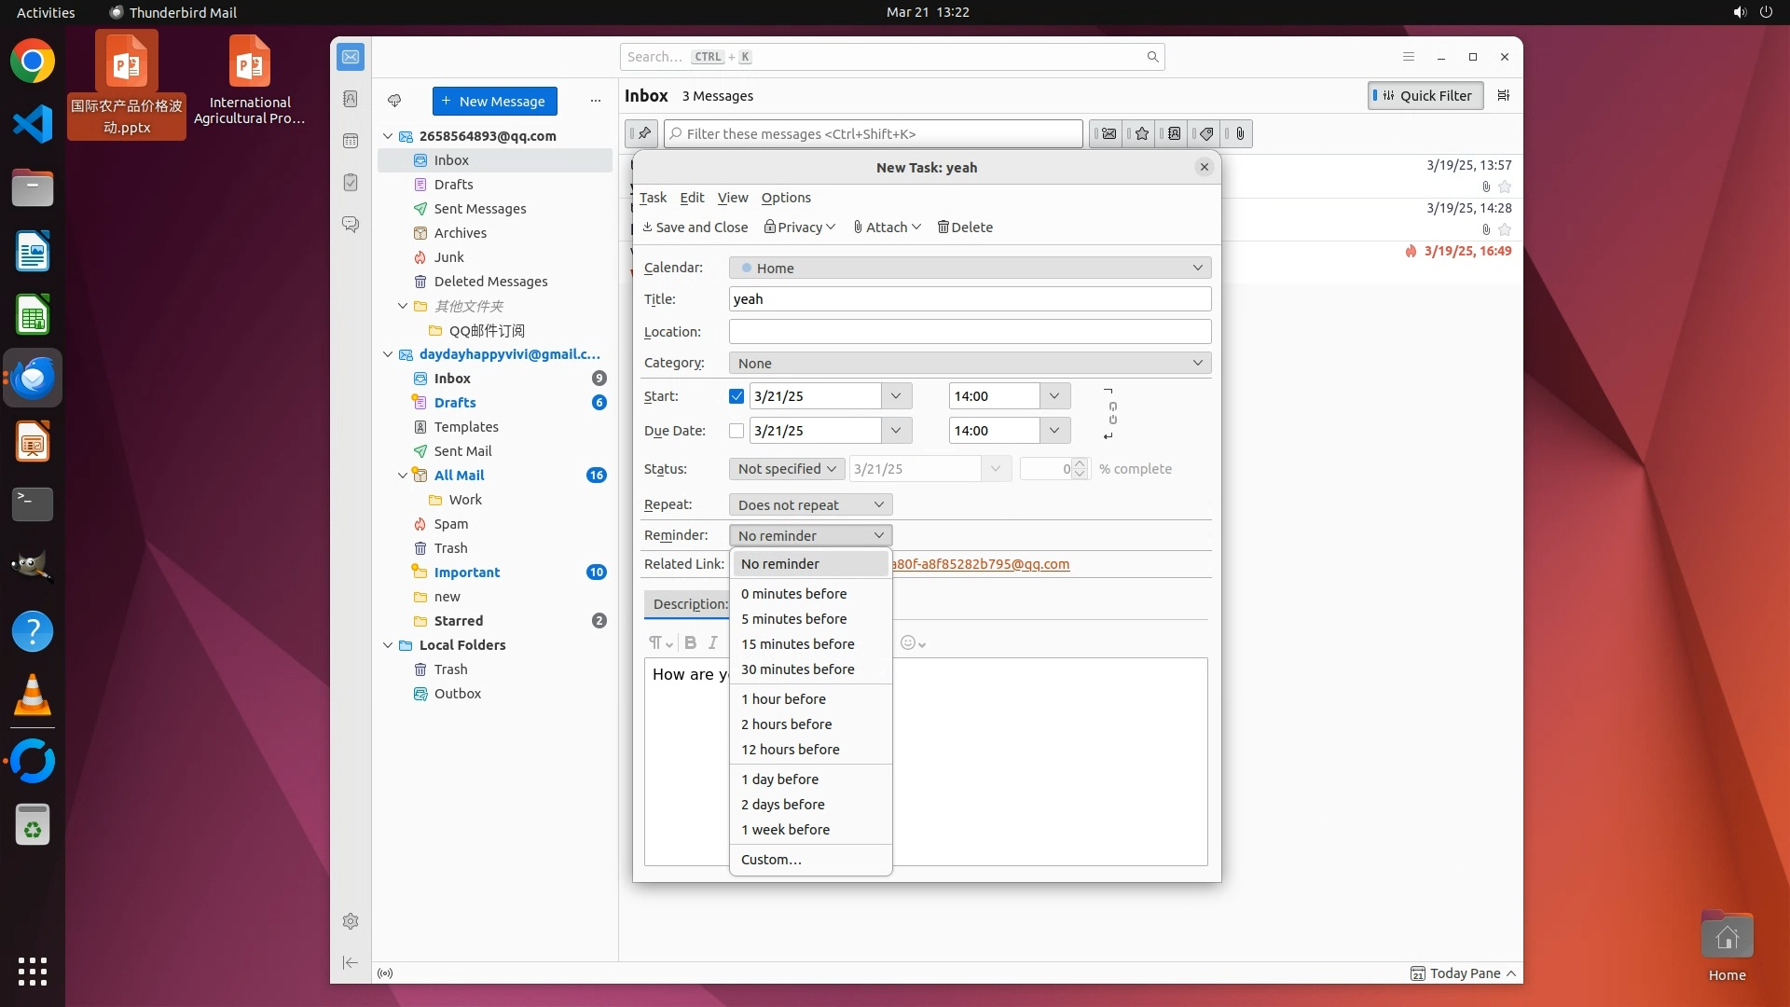Image resolution: width=1790 pixels, height=1007 pixels.
Task: Open the Calendar sidebar icon
Action: (351, 141)
